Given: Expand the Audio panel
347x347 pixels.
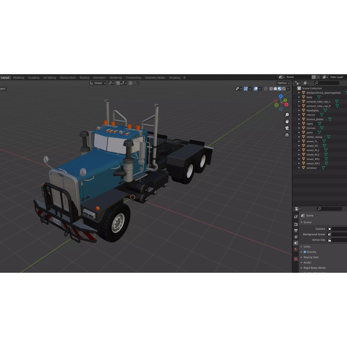Looking at the screenshot, I should [x=301, y=262].
